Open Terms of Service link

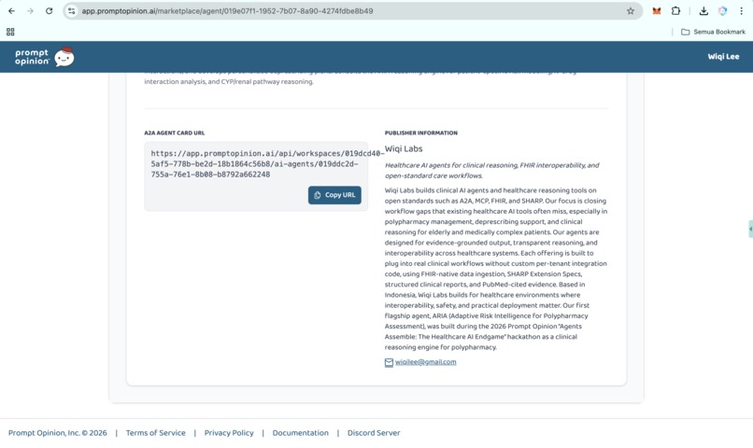pyautogui.click(x=156, y=433)
